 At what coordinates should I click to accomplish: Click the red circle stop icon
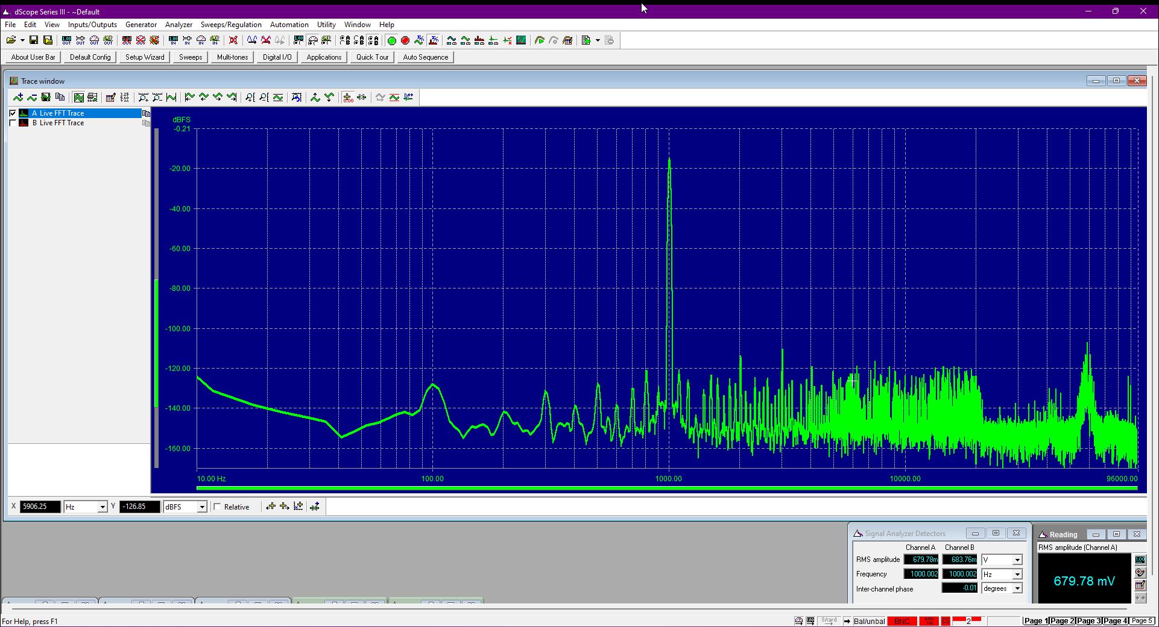[x=405, y=40]
